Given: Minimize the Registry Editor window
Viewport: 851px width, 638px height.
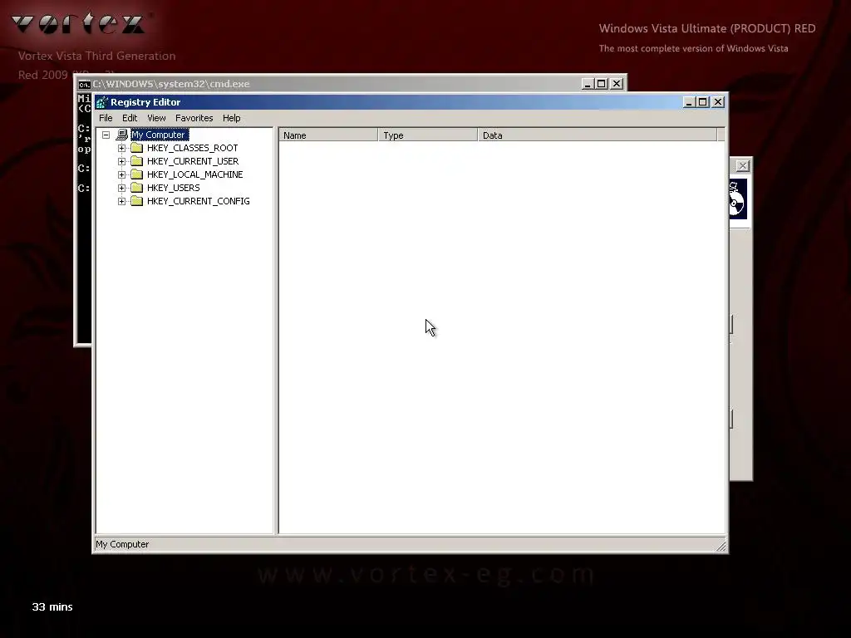Looking at the screenshot, I should pyautogui.click(x=689, y=102).
